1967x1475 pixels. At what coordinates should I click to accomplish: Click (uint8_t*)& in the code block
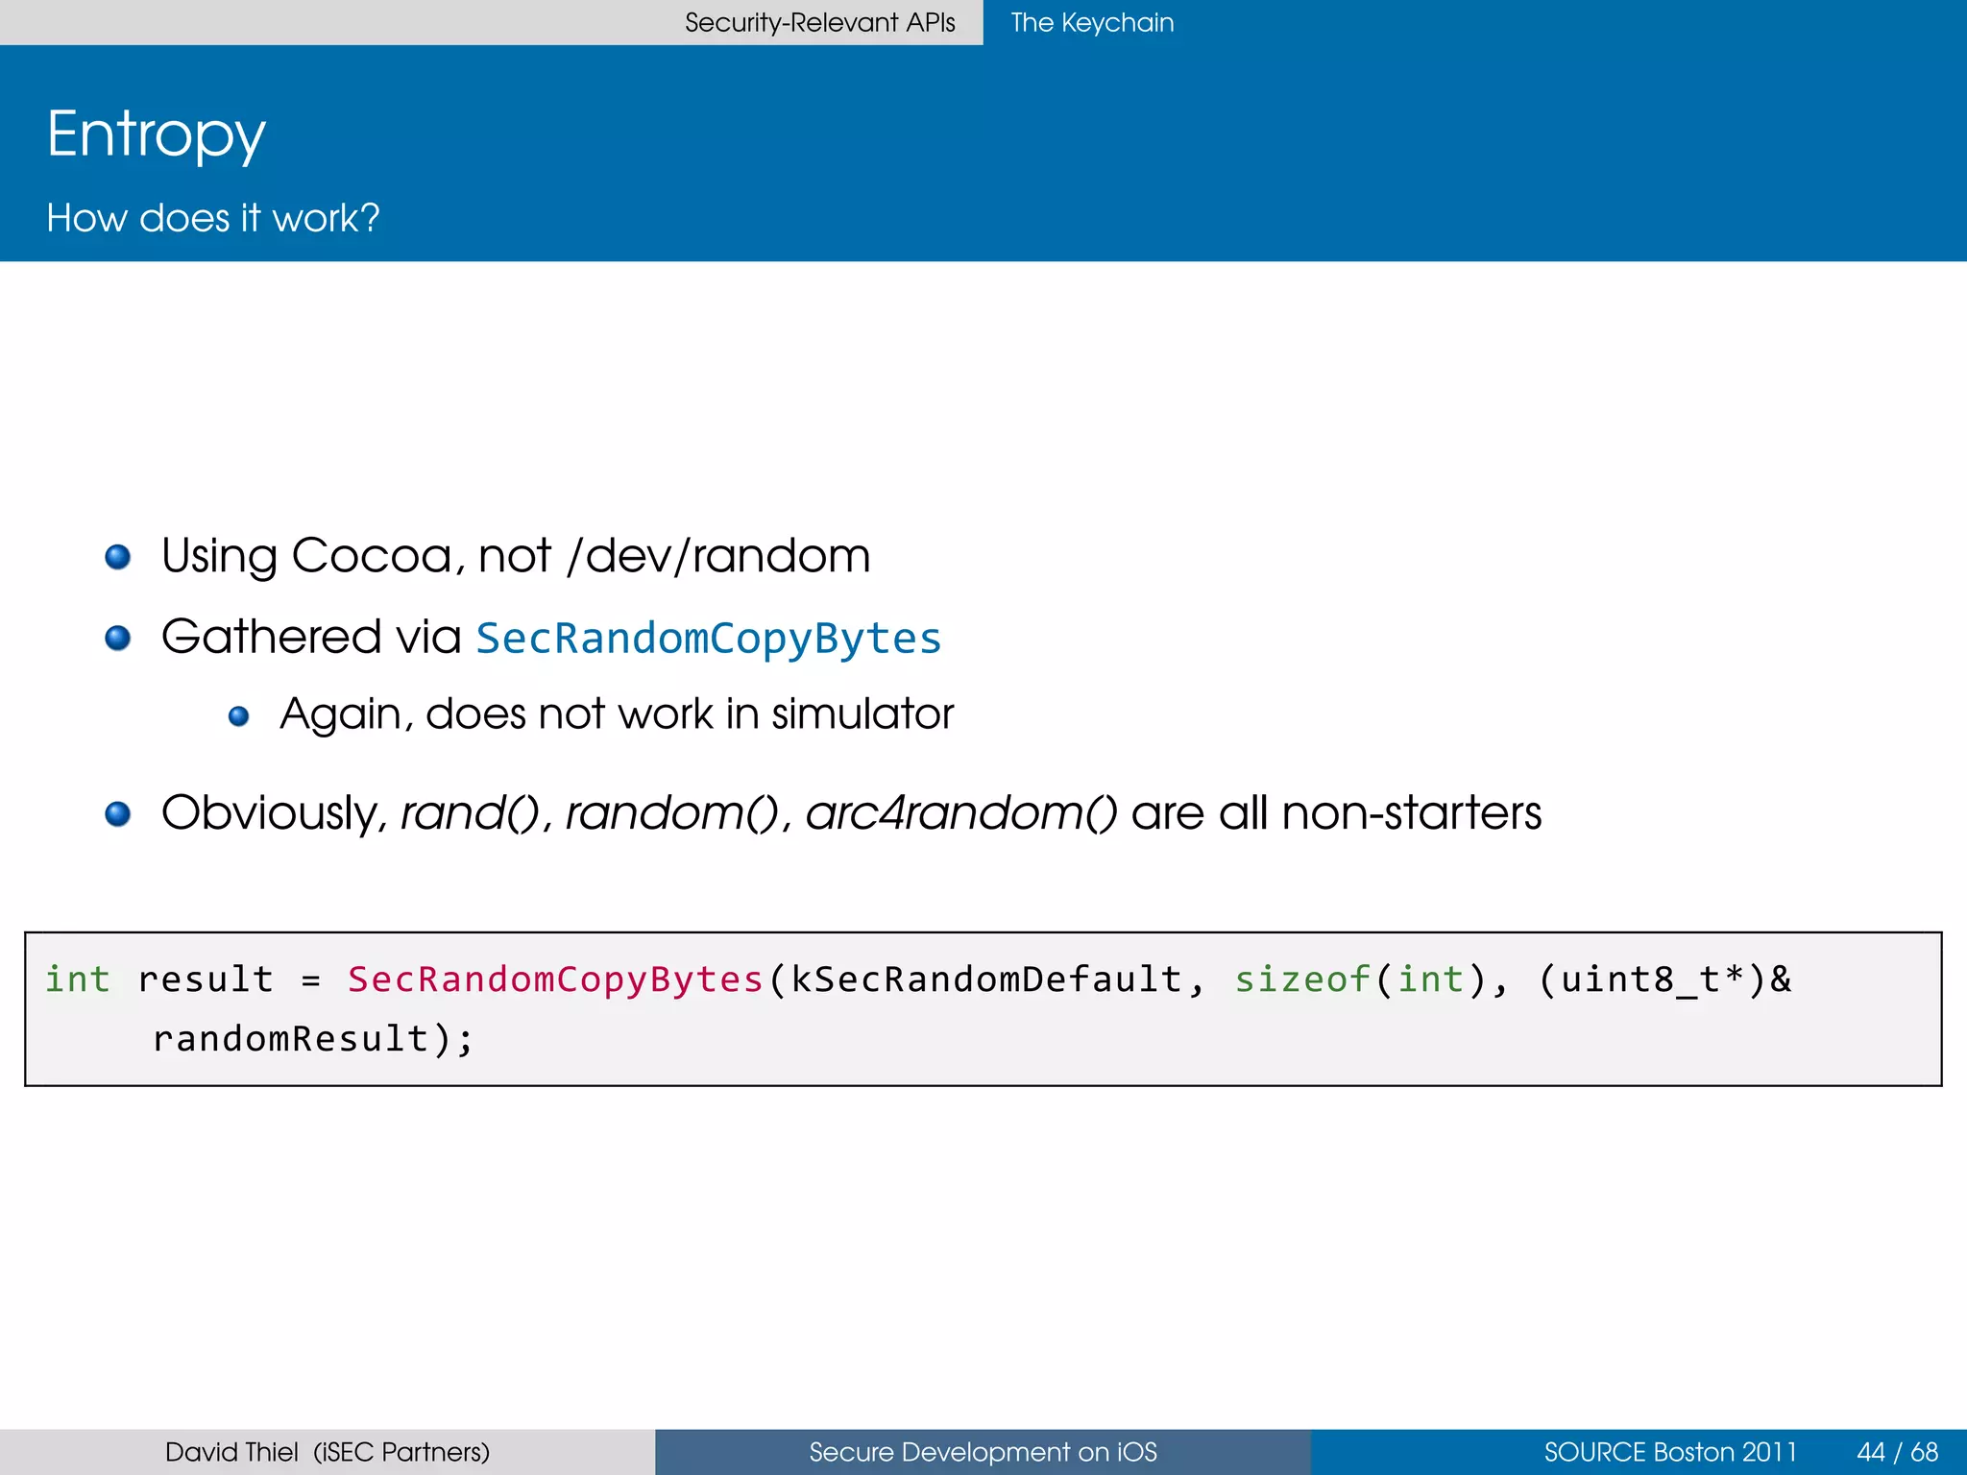coord(1665,979)
